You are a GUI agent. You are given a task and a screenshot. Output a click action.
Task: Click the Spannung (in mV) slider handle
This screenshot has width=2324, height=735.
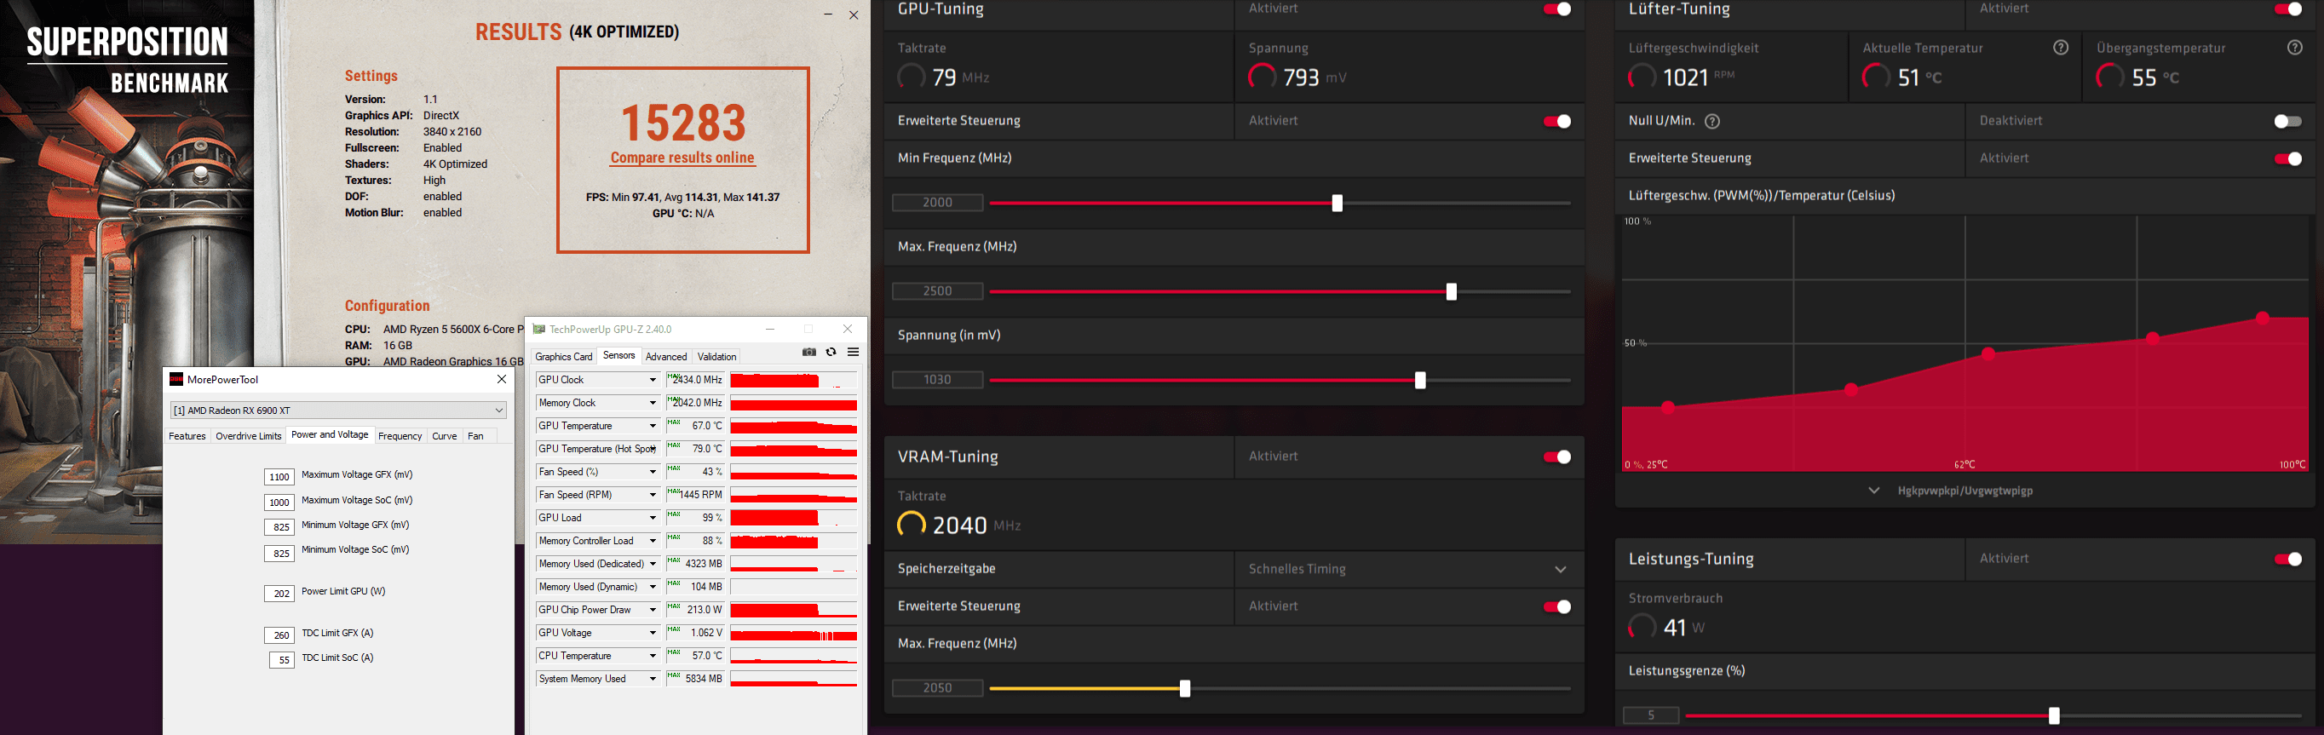[1420, 381]
